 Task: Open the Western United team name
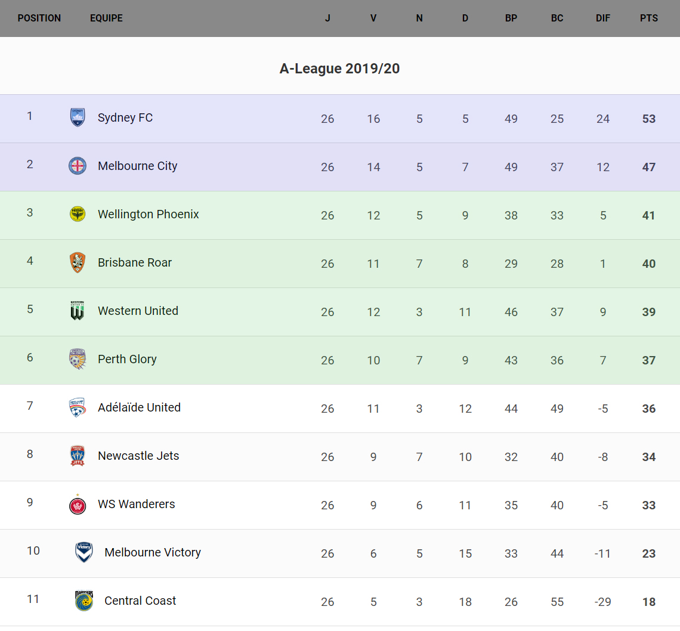(x=138, y=311)
